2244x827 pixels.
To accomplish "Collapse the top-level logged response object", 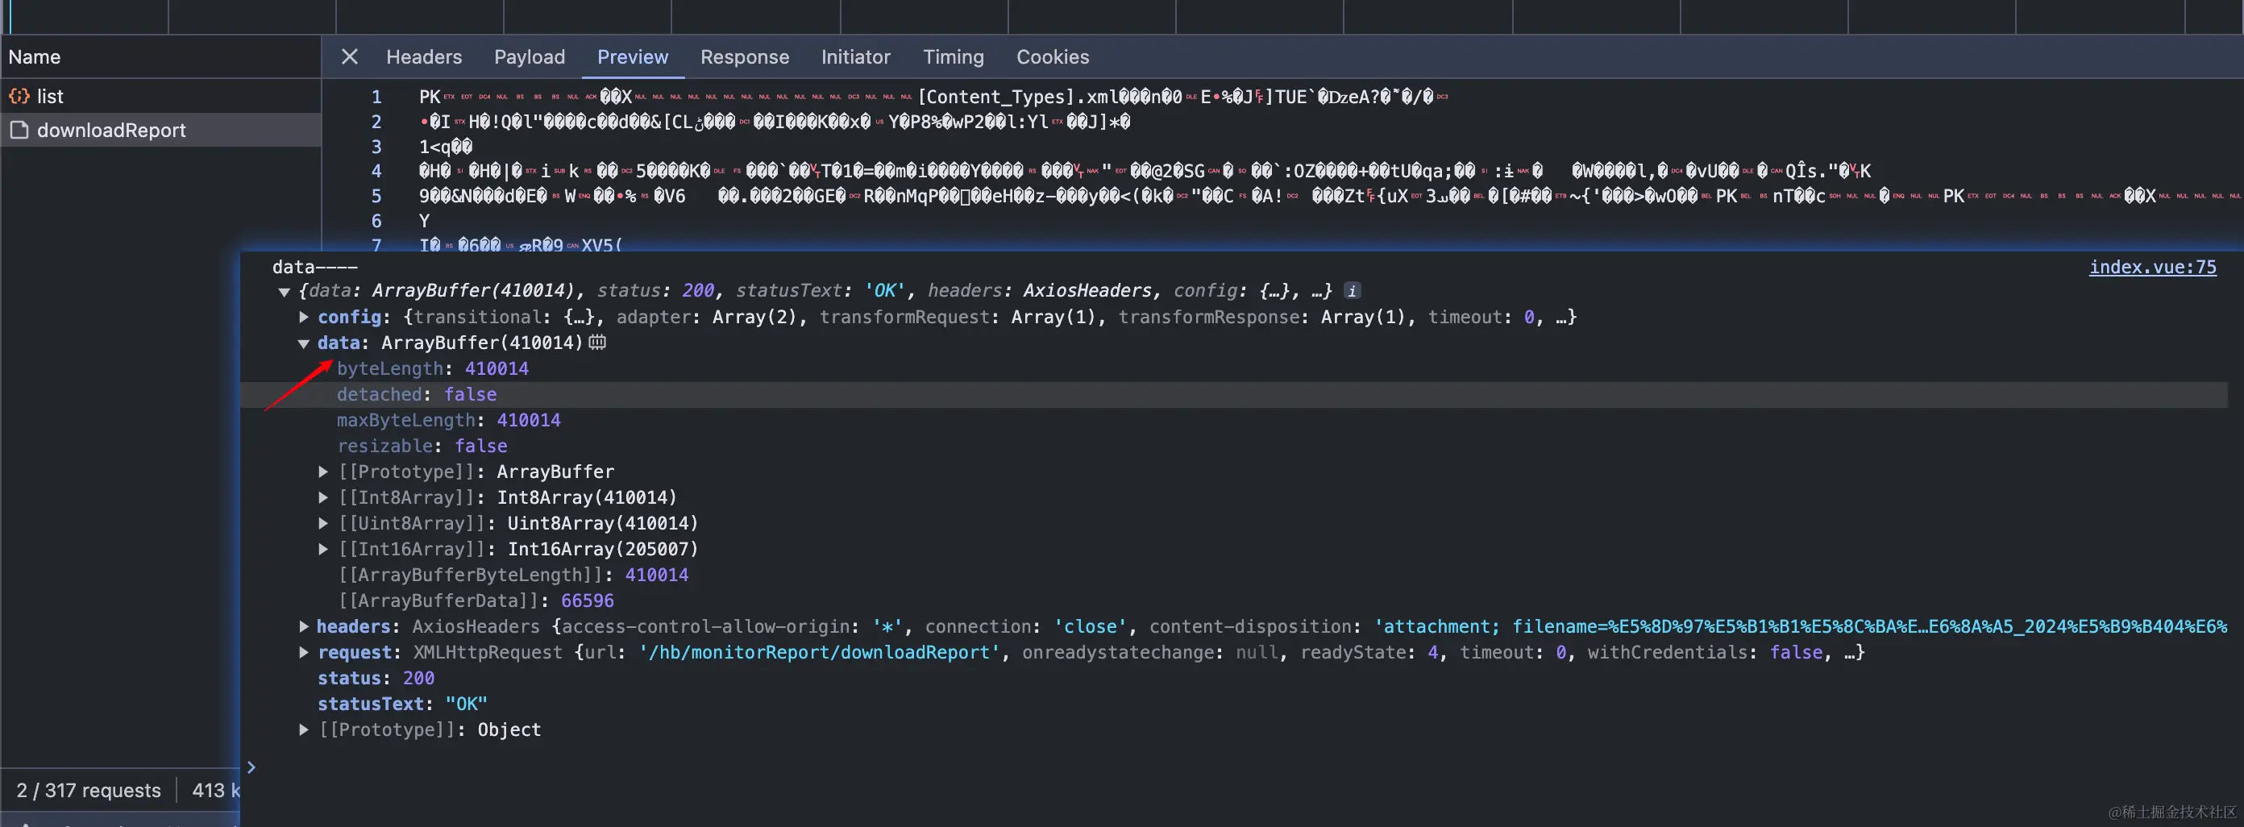I will pos(284,292).
